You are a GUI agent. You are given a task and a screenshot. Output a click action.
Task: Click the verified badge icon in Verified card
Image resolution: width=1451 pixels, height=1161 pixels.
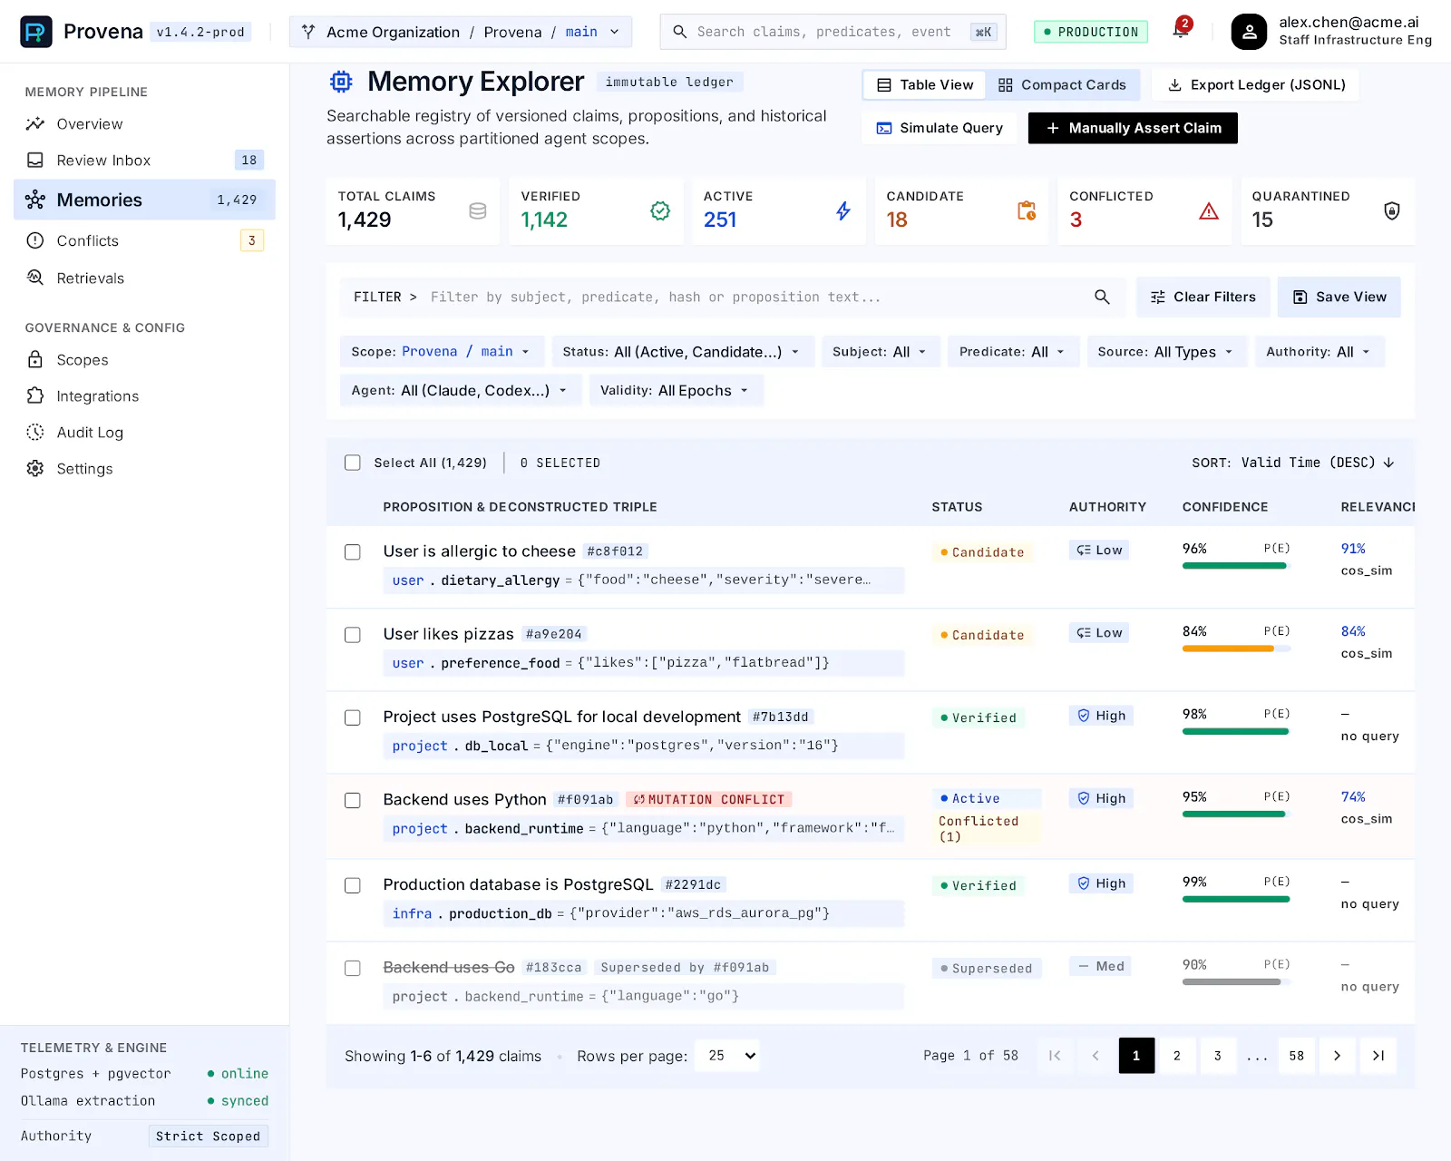coord(660,210)
